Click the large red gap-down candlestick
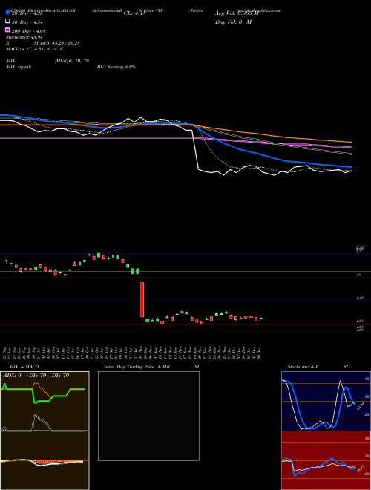Screen dimensions: 371x490 pos(142,299)
